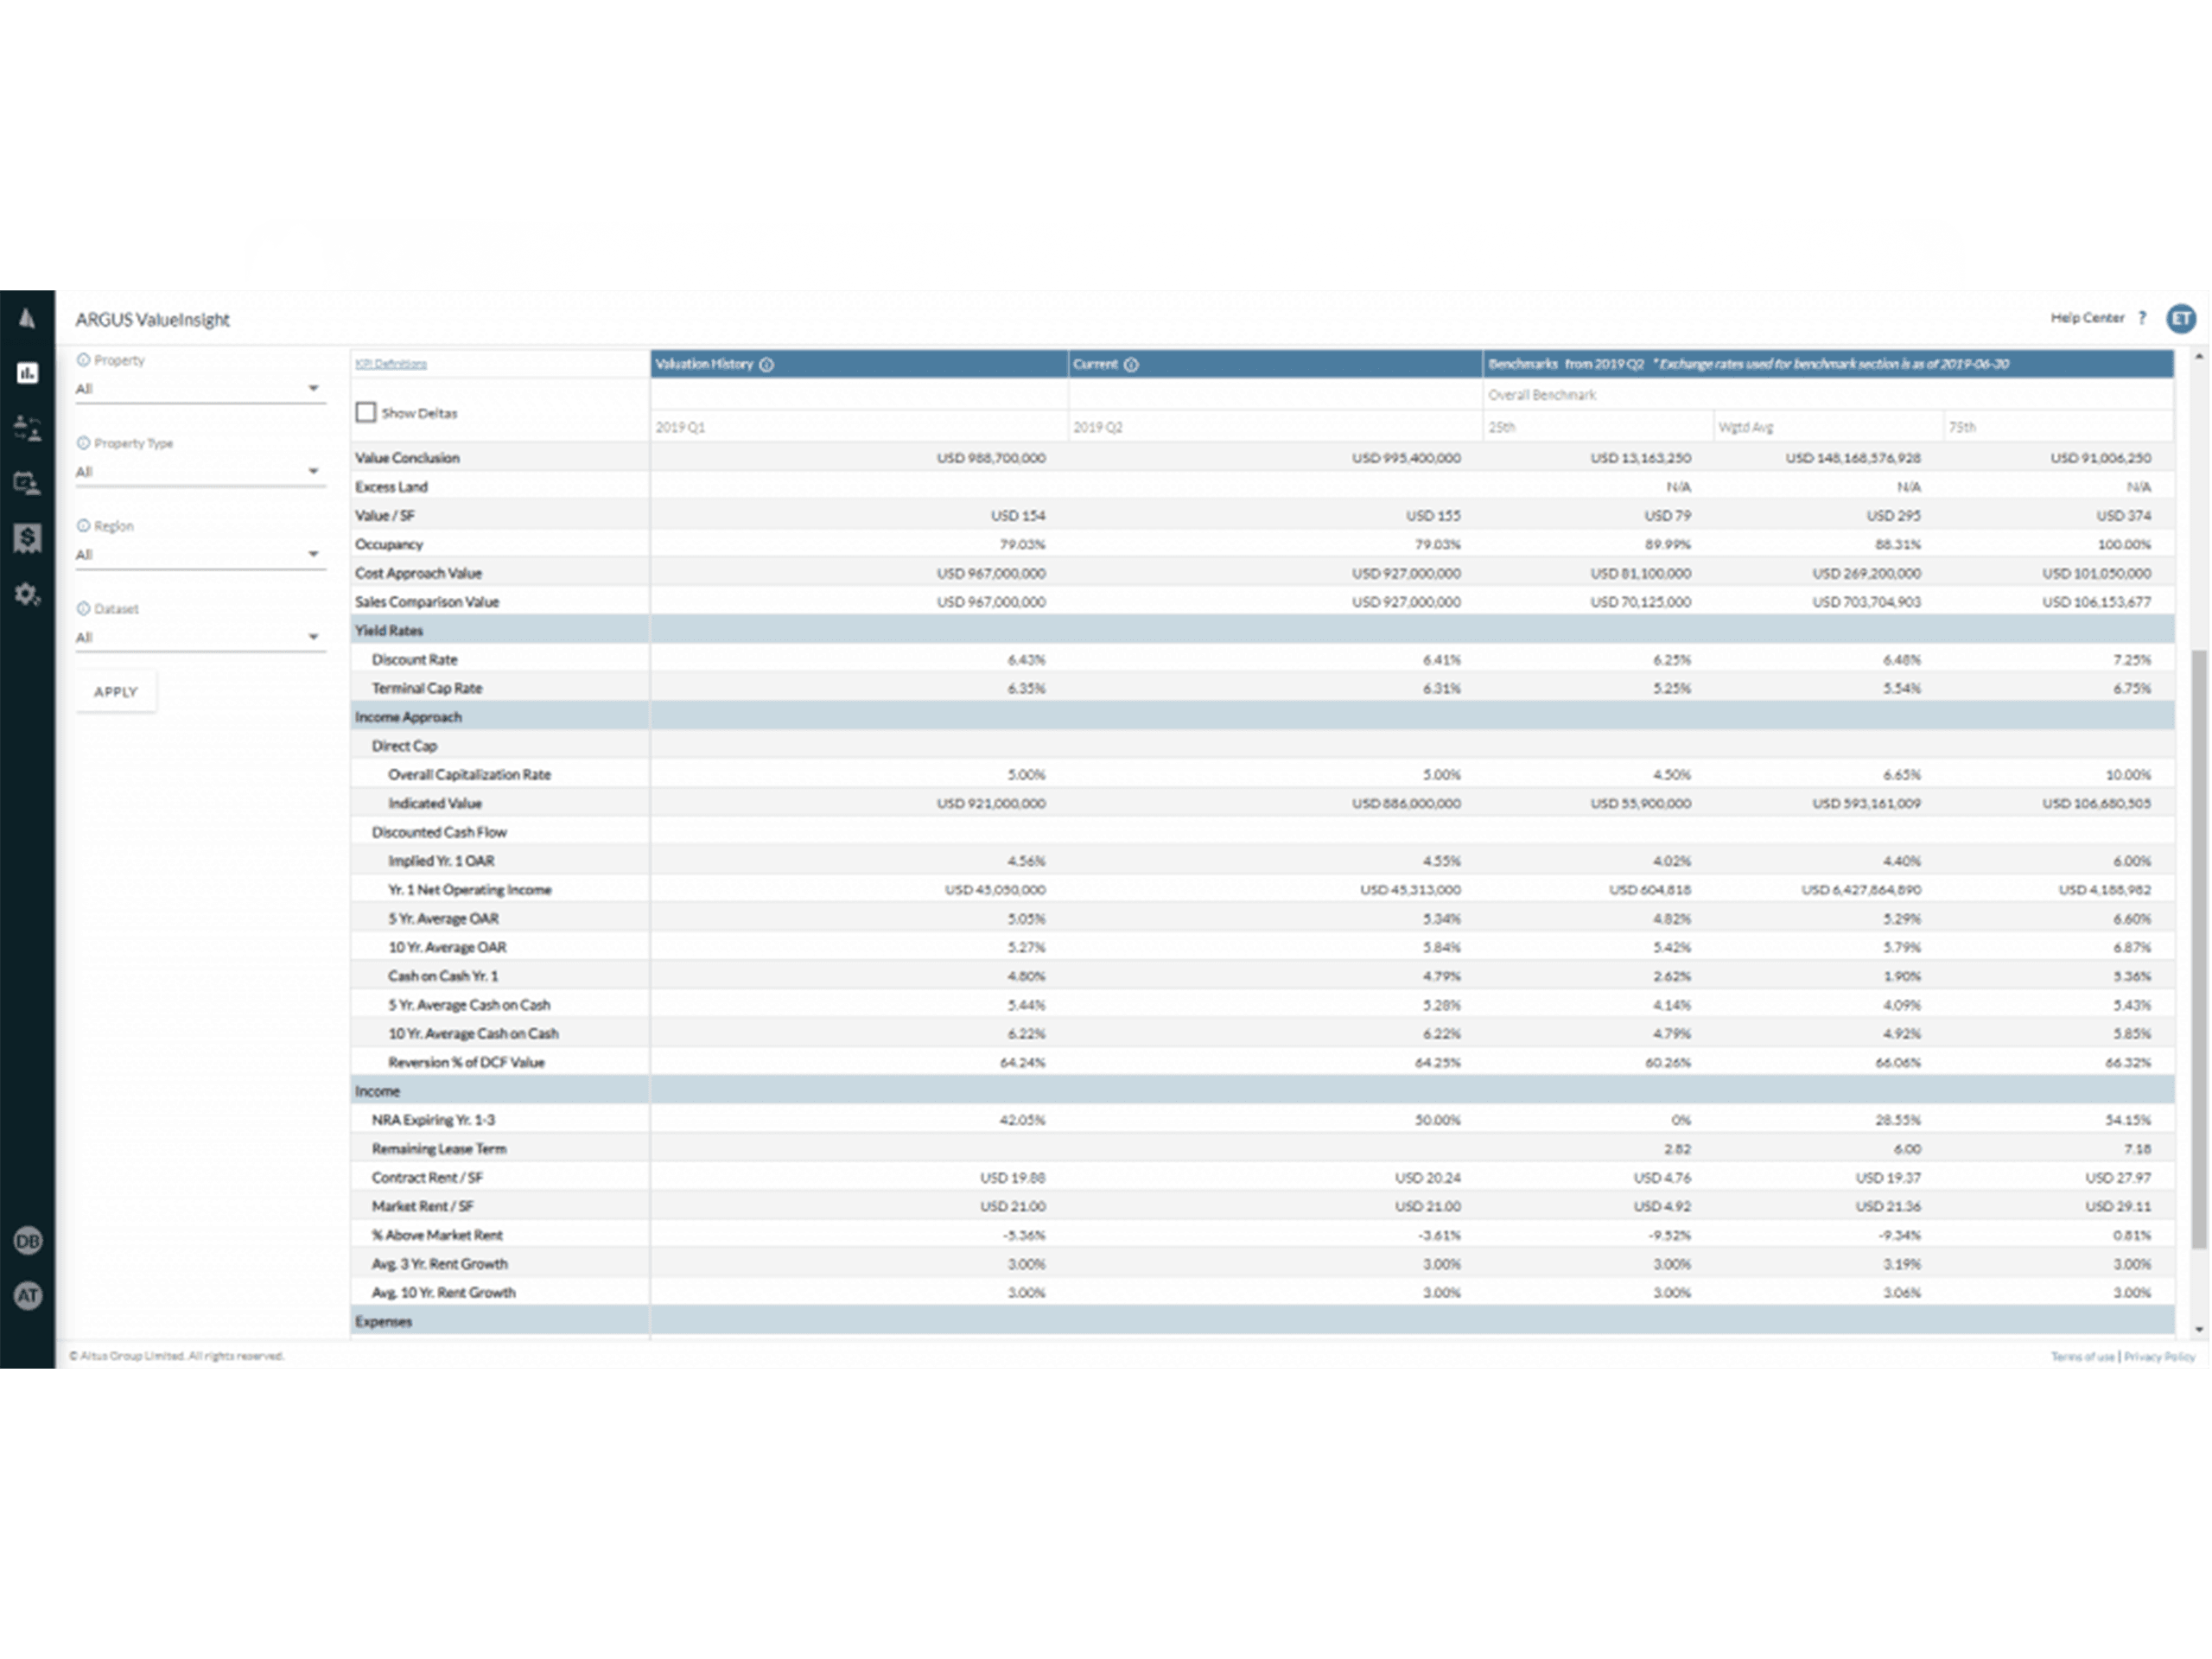This screenshot has width=2212, height=1659.
Task: Click the Valuation History info icon
Action: [x=767, y=365]
